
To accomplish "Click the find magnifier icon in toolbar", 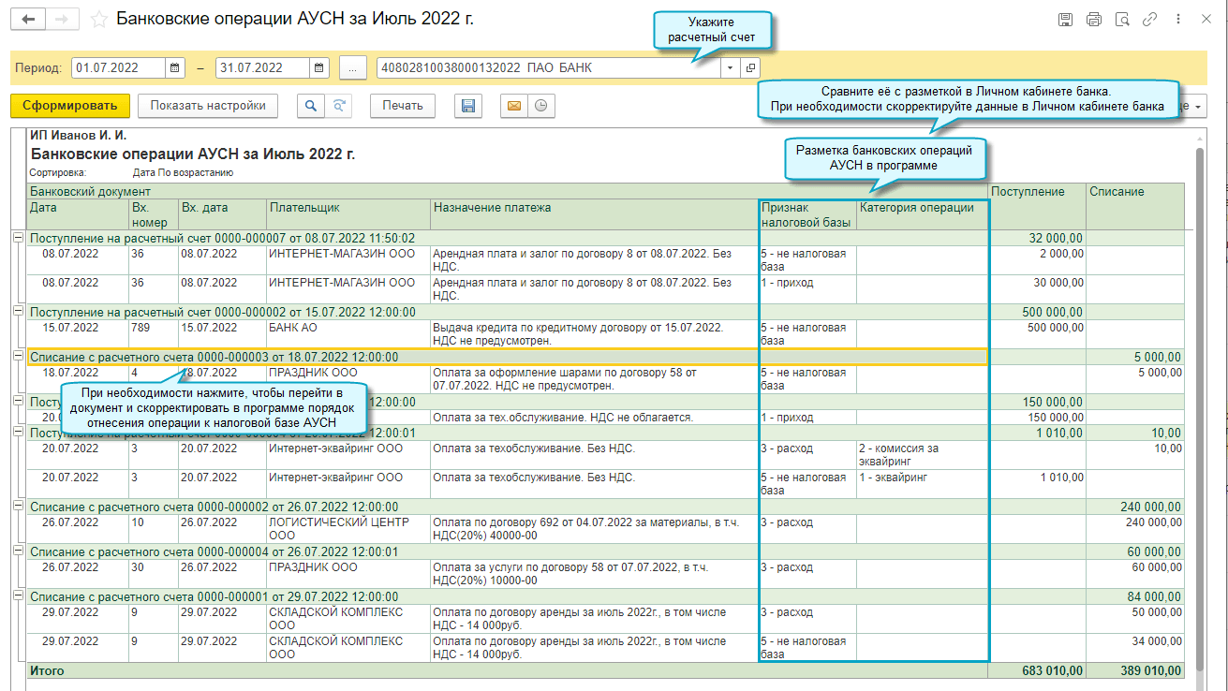I will (x=310, y=106).
